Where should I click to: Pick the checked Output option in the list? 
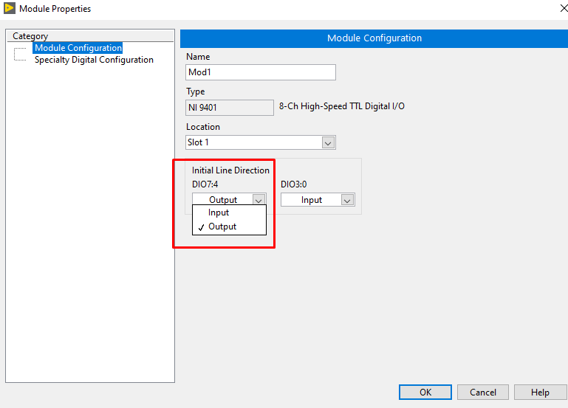point(222,227)
